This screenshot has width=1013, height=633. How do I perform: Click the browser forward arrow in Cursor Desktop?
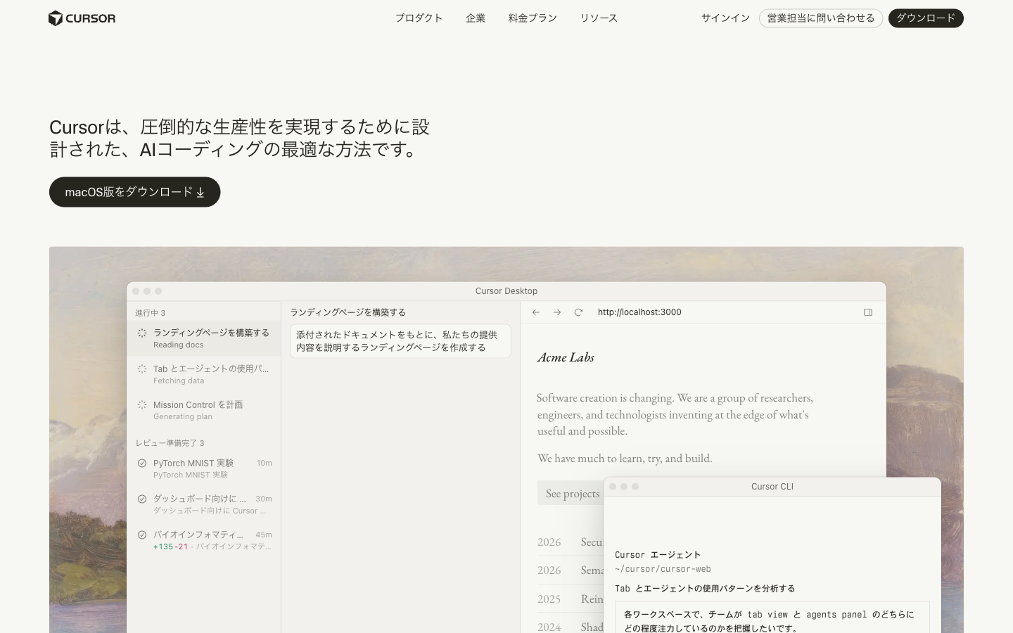point(557,312)
